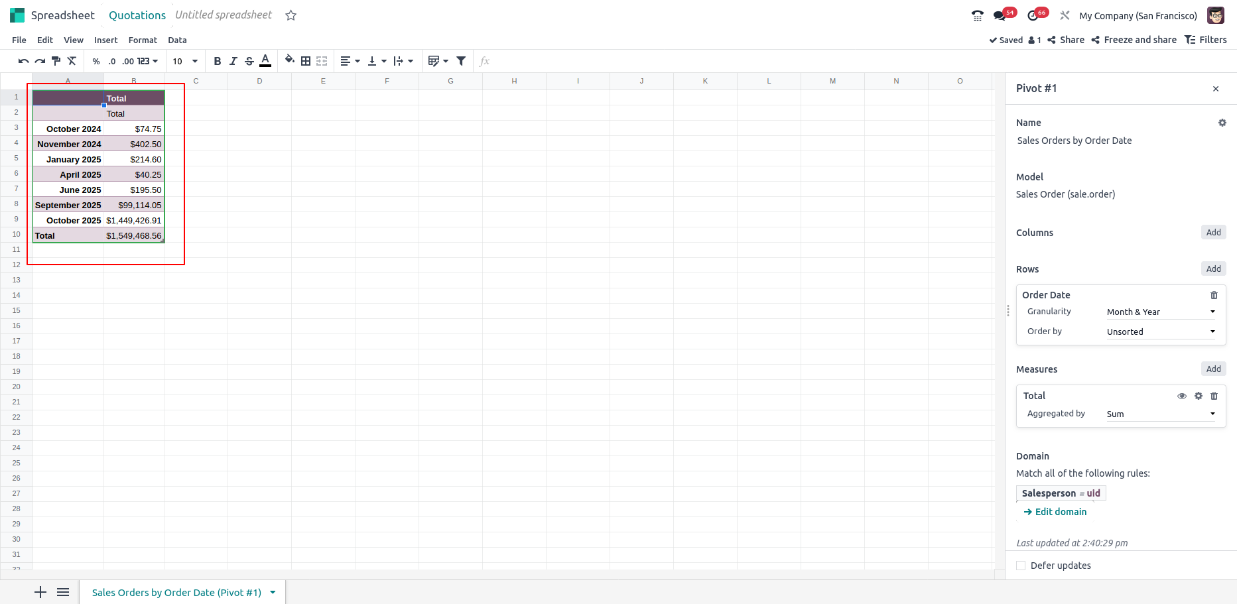
Task: Open the Total measure settings gear
Action: point(1198,396)
